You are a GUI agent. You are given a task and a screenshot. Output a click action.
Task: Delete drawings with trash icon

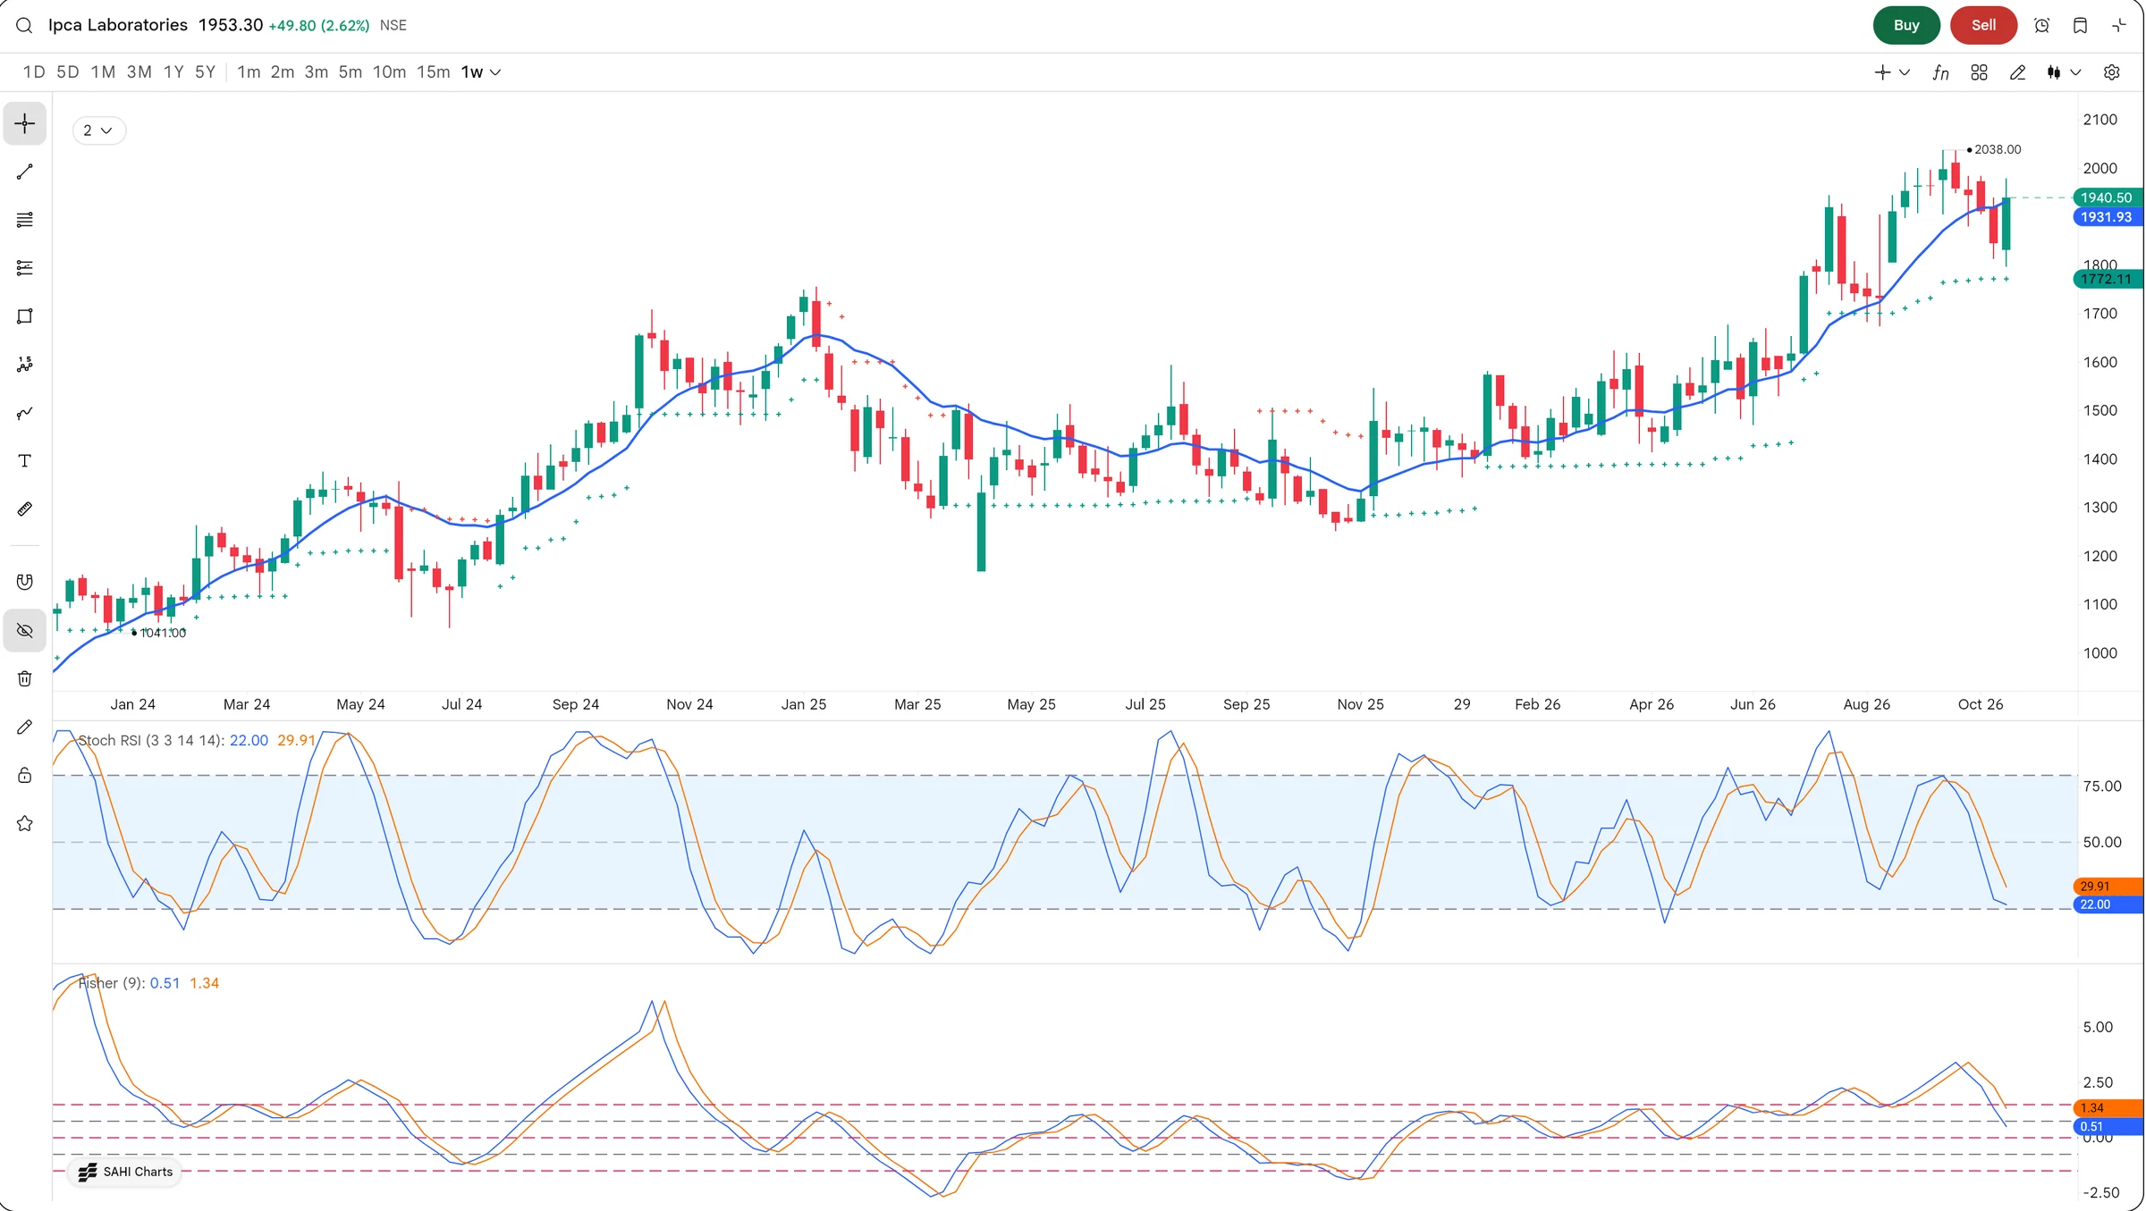25,679
